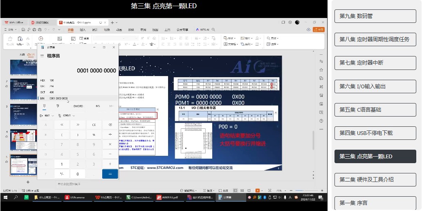422x211 pixels.
Task: Switch to normal view in status bar
Action: click(235, 190)
